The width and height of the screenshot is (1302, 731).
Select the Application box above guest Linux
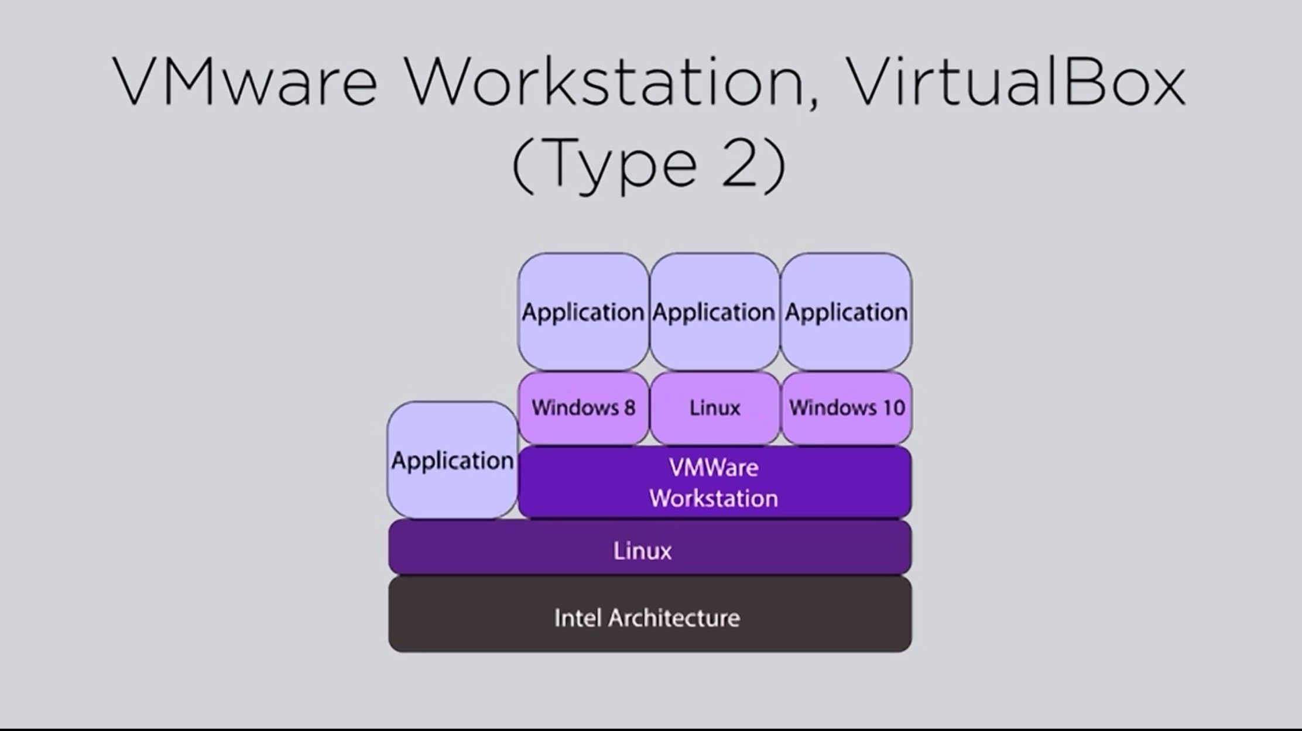pyautogui.click(x=714, y=311)
